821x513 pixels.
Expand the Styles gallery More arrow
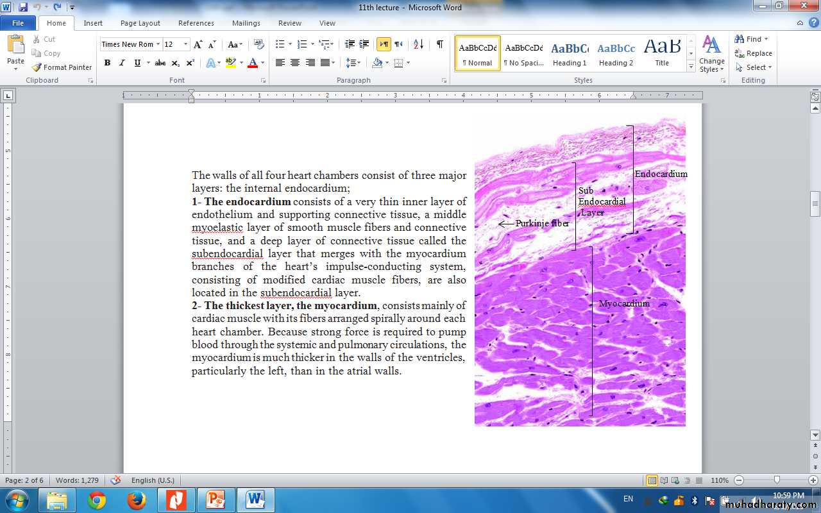pyautogui.click(x=691, y=67)
